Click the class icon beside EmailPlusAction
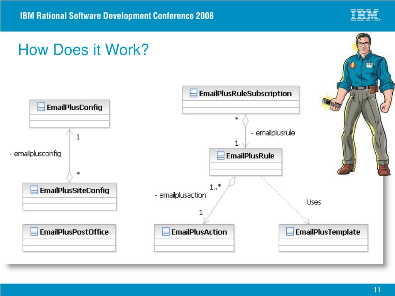The image size is (395, 296). 166,232
